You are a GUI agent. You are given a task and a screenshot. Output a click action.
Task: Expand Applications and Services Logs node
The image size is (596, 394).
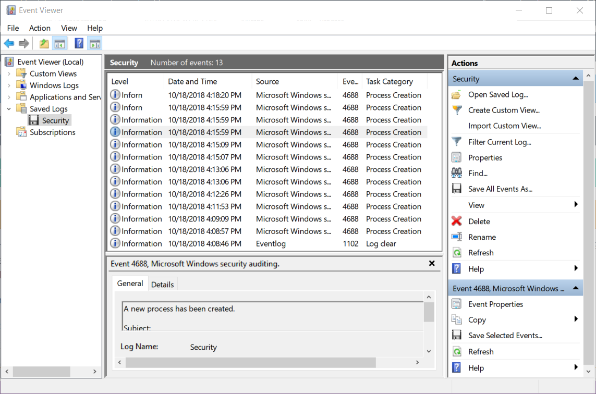[9, 97]
